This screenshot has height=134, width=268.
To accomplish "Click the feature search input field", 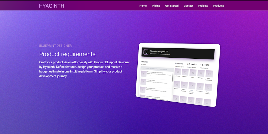I will pos(157,69).
